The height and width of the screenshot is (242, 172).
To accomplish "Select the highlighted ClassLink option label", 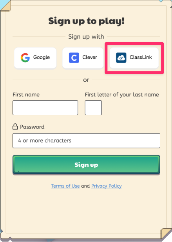I will pos(141,57).
